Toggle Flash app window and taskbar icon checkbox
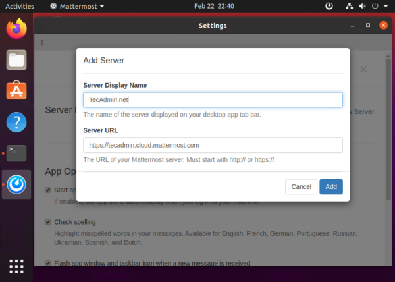 pyautogui.click(x=48, y=263)
